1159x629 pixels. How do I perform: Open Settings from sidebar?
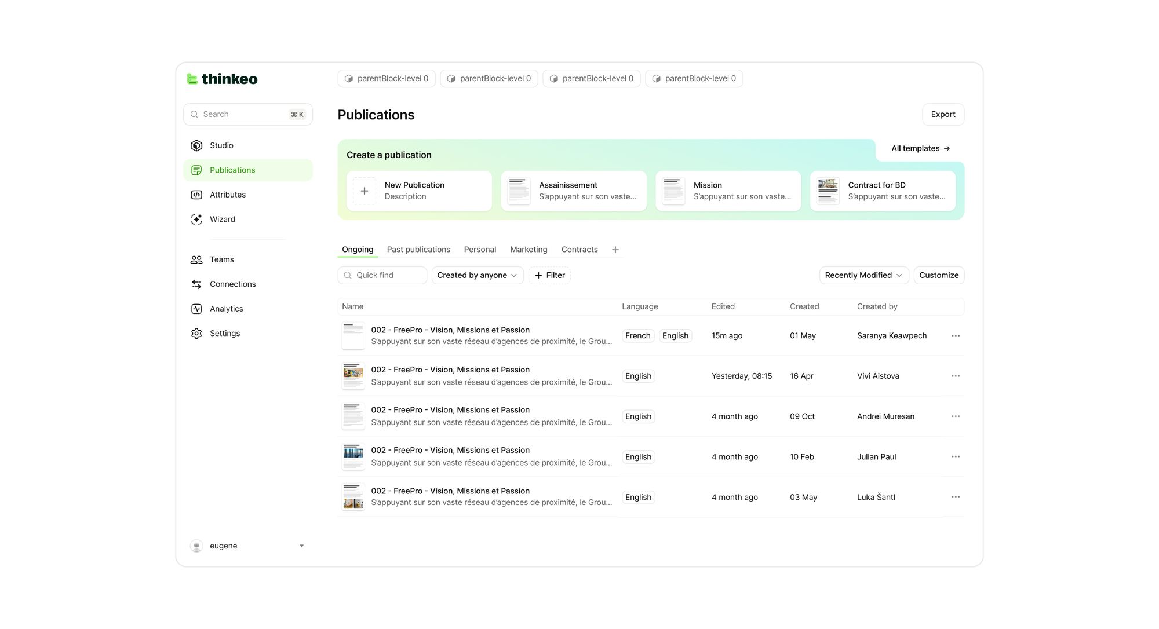(247, 334)
